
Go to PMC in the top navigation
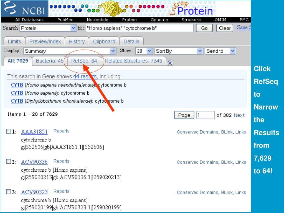click(x=244, y=20)
